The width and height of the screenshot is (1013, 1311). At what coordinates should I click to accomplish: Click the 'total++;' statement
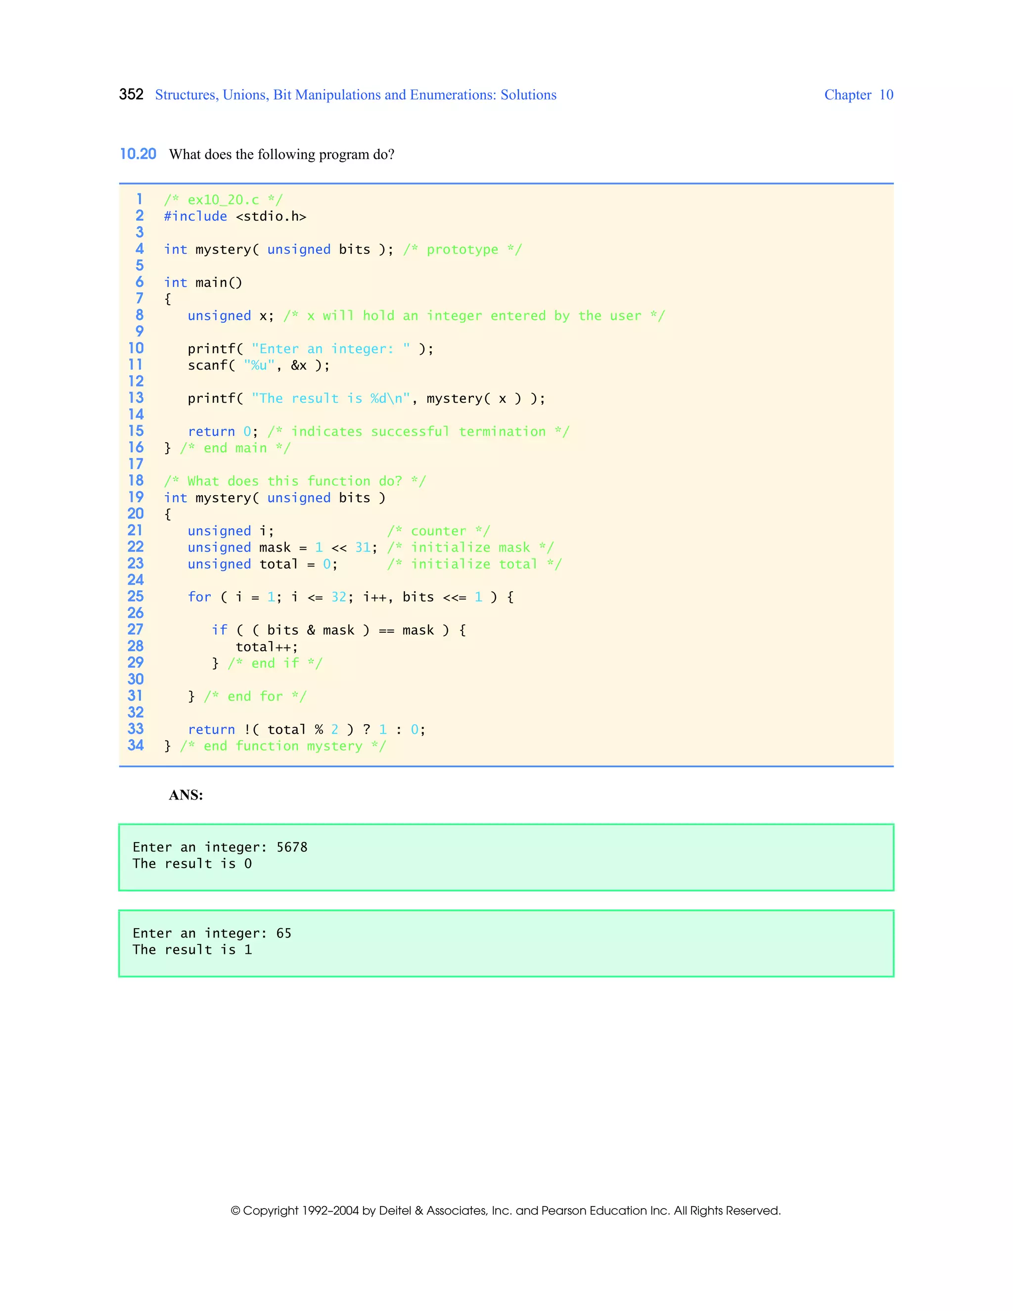tap(267, 647)
